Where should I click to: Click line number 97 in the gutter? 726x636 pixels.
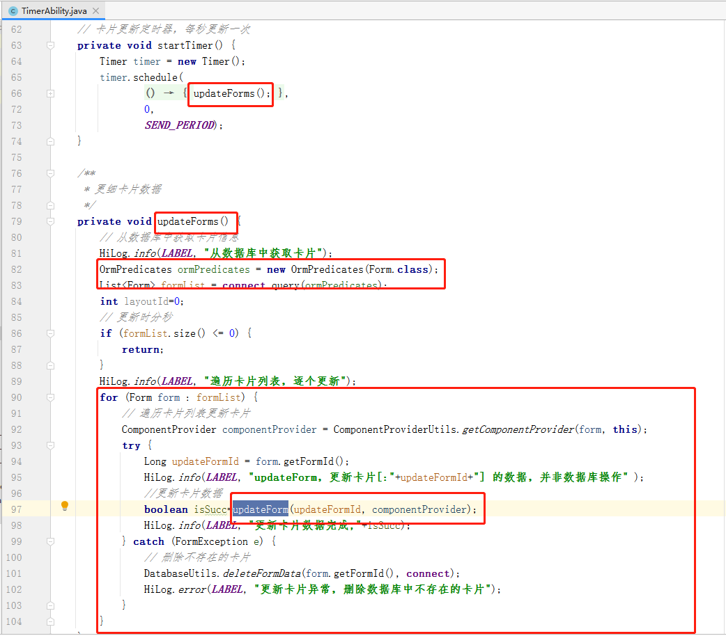pos(16,509)
